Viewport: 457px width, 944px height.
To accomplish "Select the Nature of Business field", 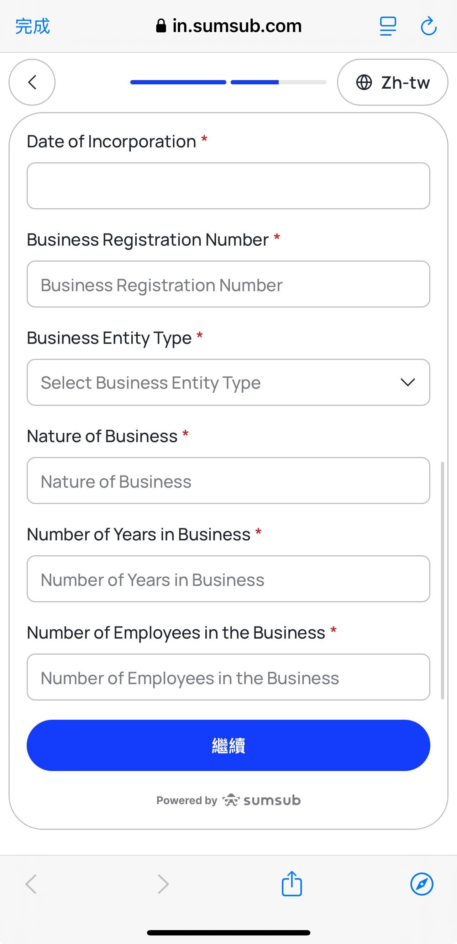I will click(x=228, y=481).
